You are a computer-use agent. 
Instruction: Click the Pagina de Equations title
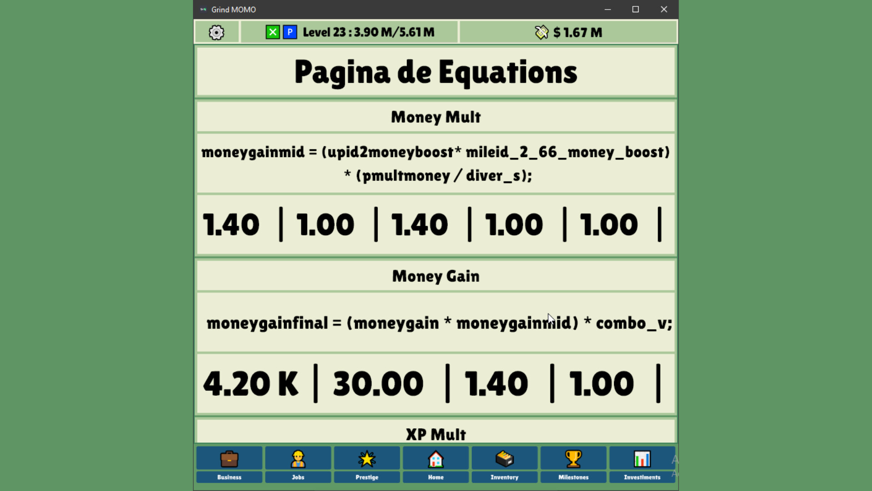436,72
